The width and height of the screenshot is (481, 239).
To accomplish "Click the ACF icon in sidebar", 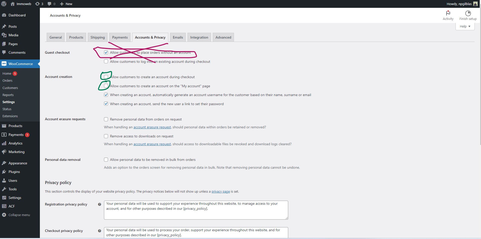I will [x=4, y=206].
